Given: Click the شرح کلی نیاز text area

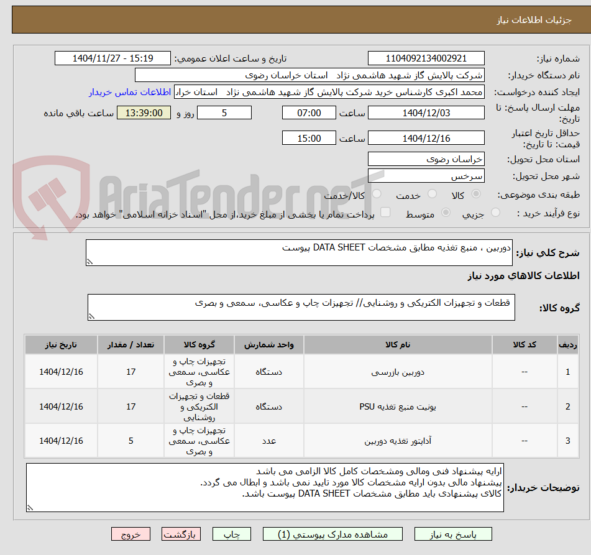Looking at the screenshot, I should click(299, 252).
